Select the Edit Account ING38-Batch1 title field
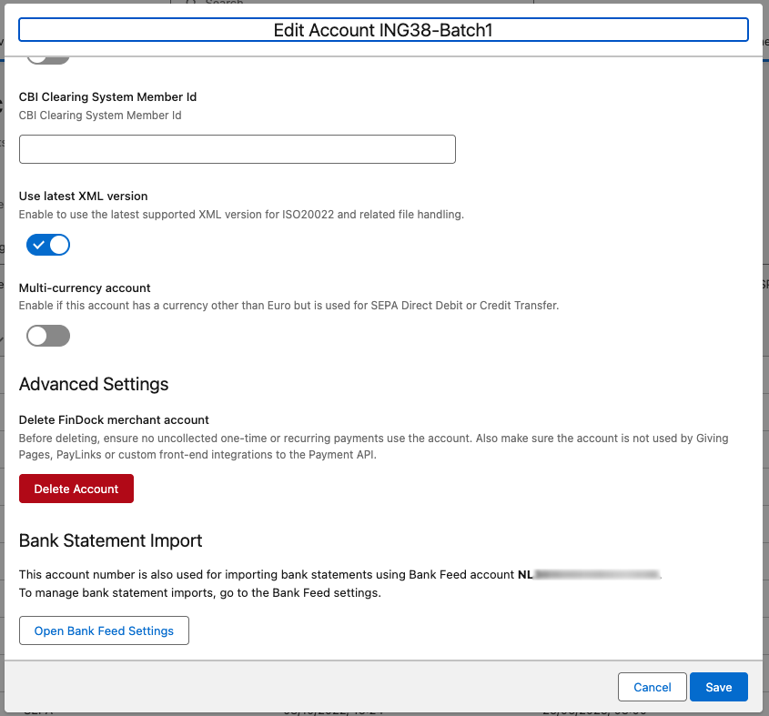Image resolution: width=769 pixels, height=716 pixels. point(383,29)
